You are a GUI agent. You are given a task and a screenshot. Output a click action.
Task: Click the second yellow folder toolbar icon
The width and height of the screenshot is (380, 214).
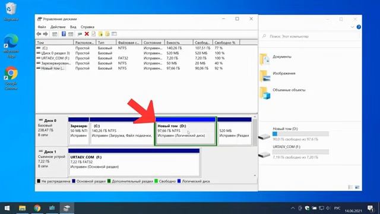[x=107, y=34]
